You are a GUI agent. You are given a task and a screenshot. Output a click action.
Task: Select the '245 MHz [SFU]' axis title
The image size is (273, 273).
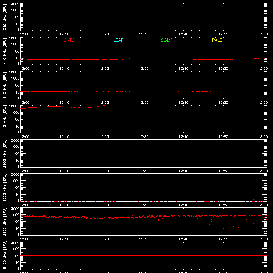[x=4, y=17]
